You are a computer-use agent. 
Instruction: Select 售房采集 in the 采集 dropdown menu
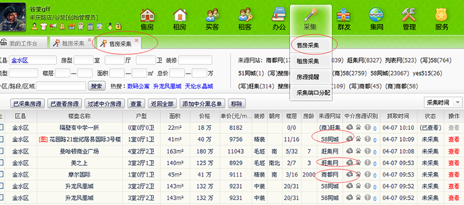tap(308, 45)
